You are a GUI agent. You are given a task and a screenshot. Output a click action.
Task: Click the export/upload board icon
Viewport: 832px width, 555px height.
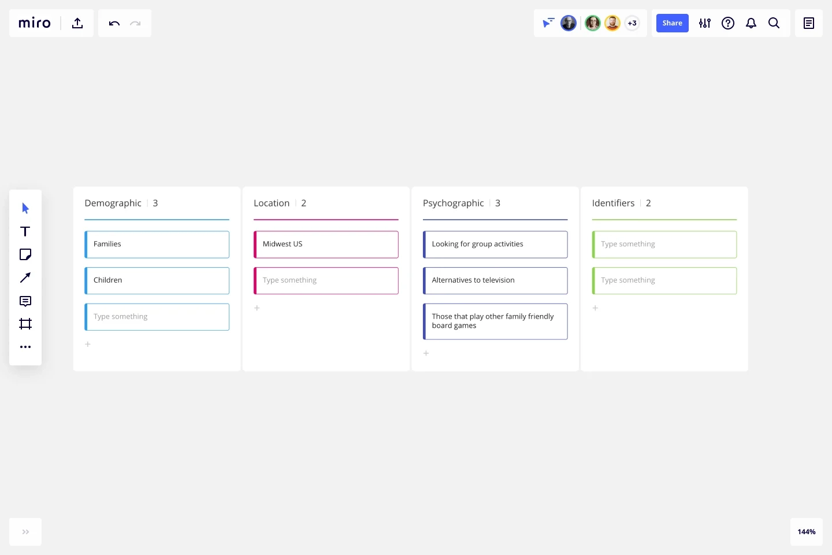(77, 23)
